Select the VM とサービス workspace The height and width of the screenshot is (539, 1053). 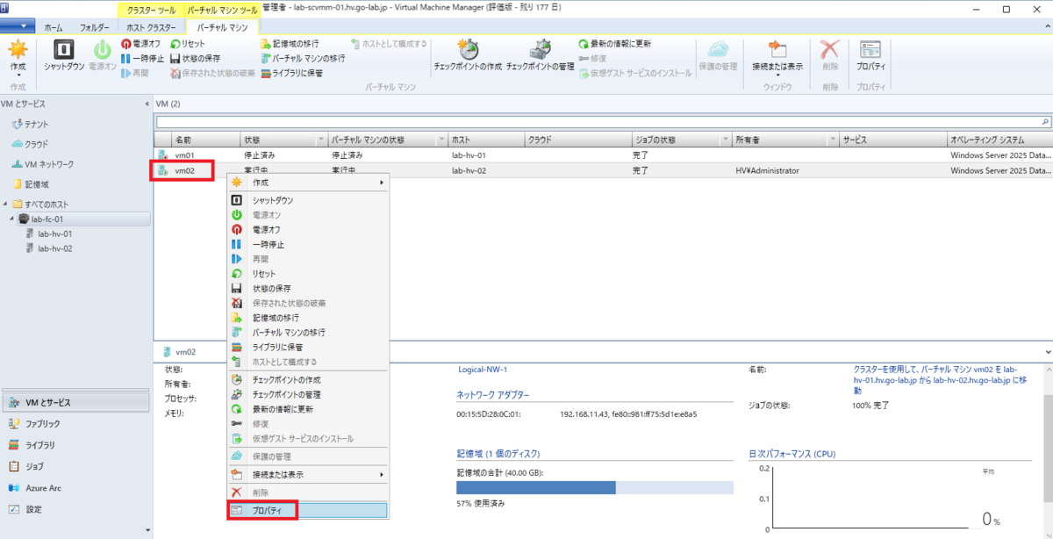(x=75, y=403)
